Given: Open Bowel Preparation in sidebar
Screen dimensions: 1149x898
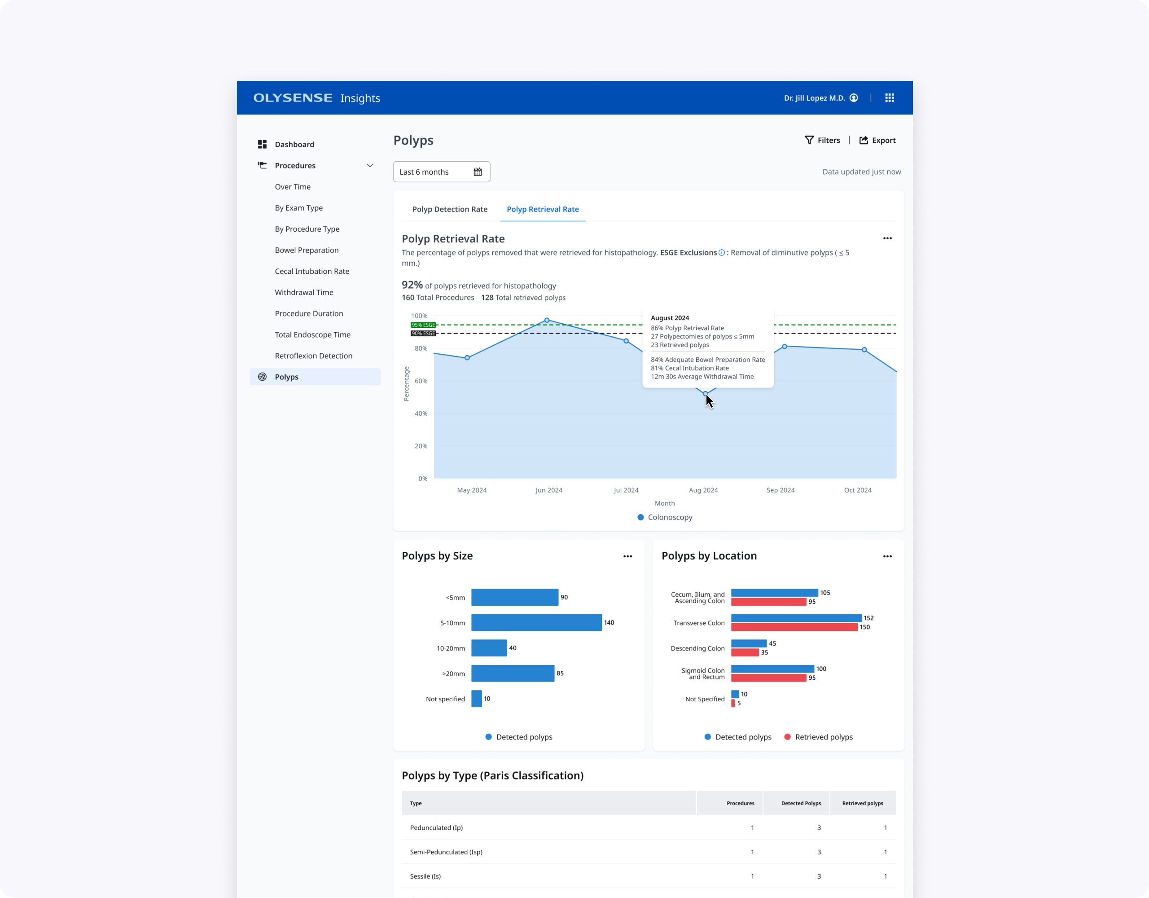Looking at the screenshot, I should coord(306,250).
